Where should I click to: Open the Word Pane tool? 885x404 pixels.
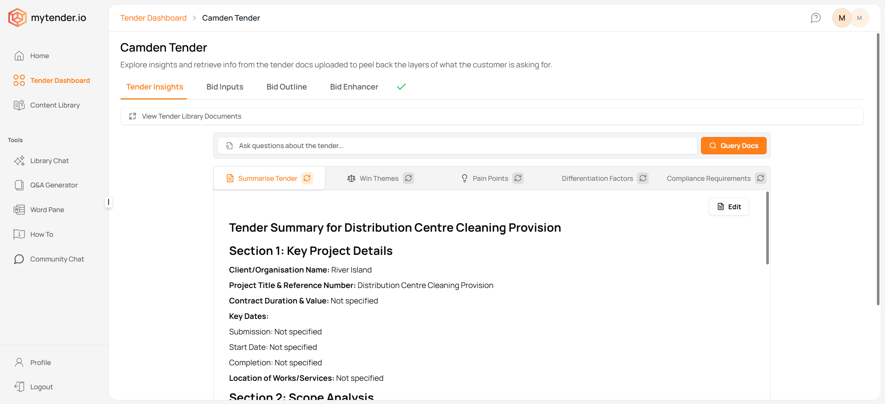tap(47, 210)
